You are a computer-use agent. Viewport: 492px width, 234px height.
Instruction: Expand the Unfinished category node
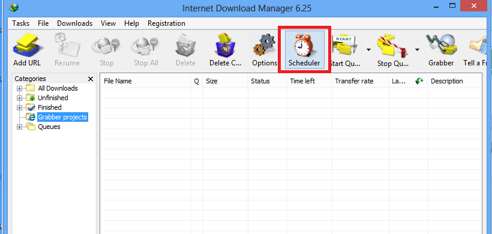(19, 98)
